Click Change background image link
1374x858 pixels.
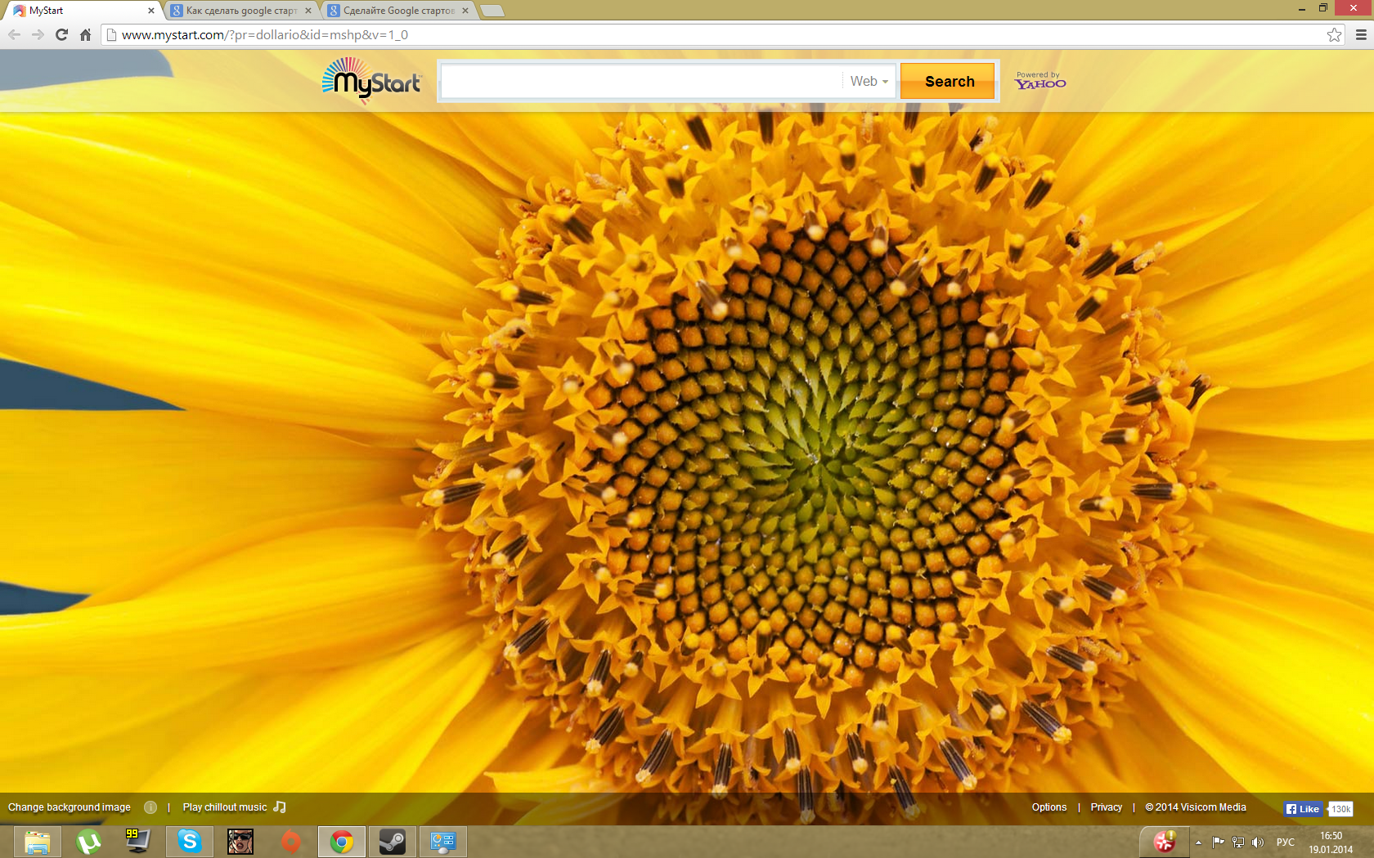70,807
